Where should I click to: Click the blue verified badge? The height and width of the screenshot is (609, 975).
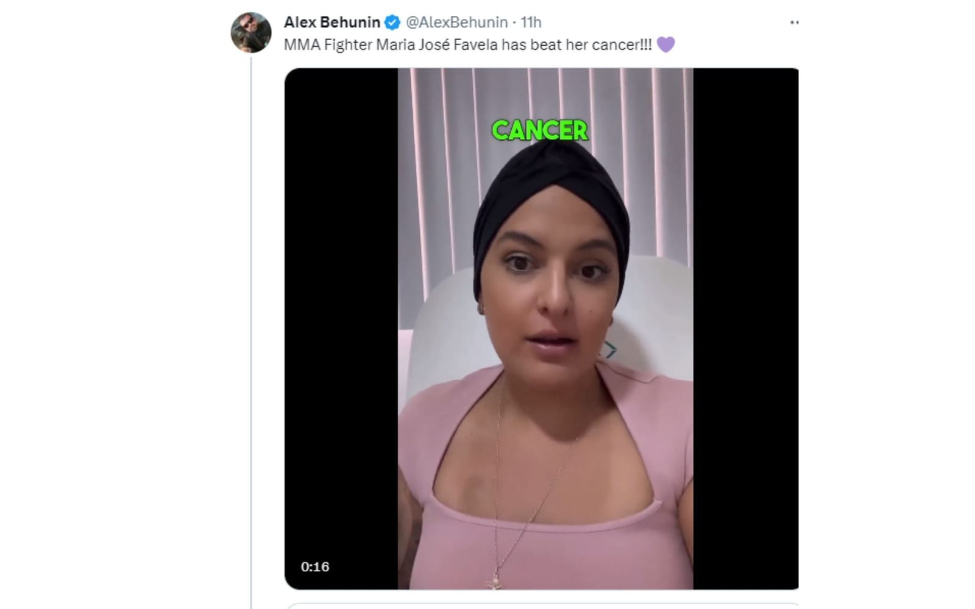pos(392,23)
